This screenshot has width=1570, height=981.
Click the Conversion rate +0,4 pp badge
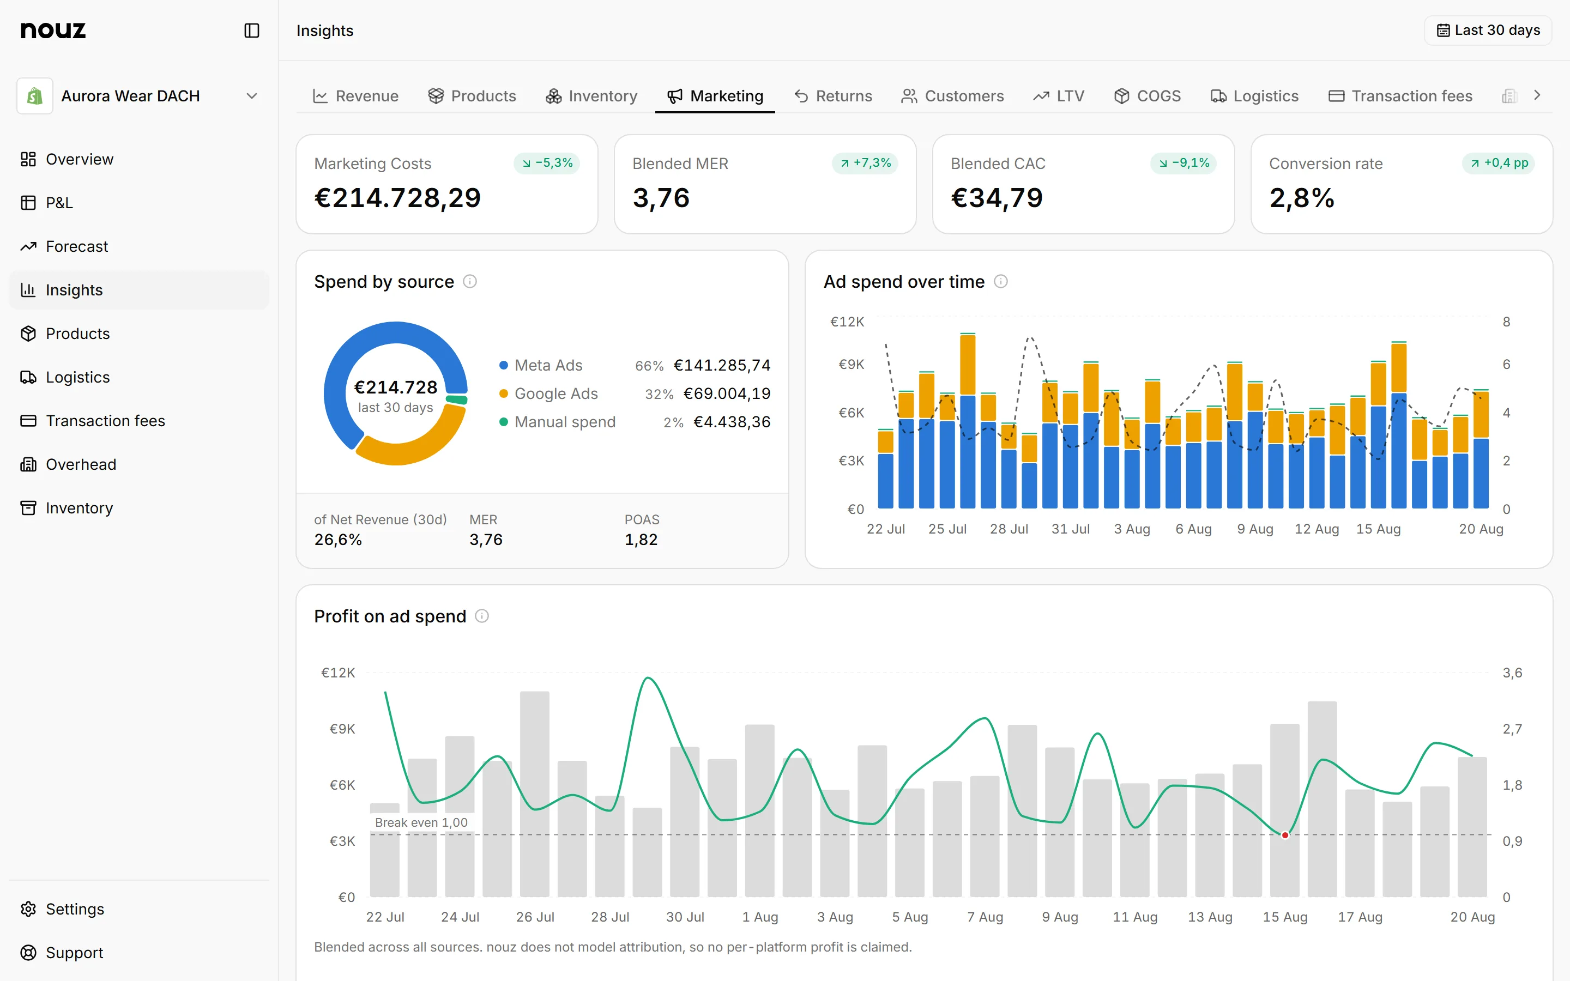pyautogui.click(x=1499, y=163)
